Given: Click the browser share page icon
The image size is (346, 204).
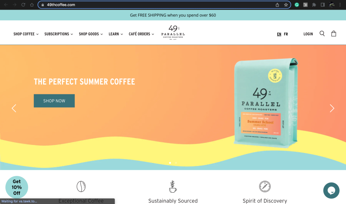Looking at the screenshot, I should coord(277,5).
